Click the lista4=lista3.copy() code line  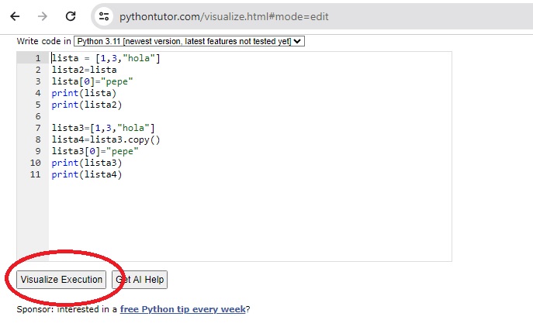tap(106, 139)
